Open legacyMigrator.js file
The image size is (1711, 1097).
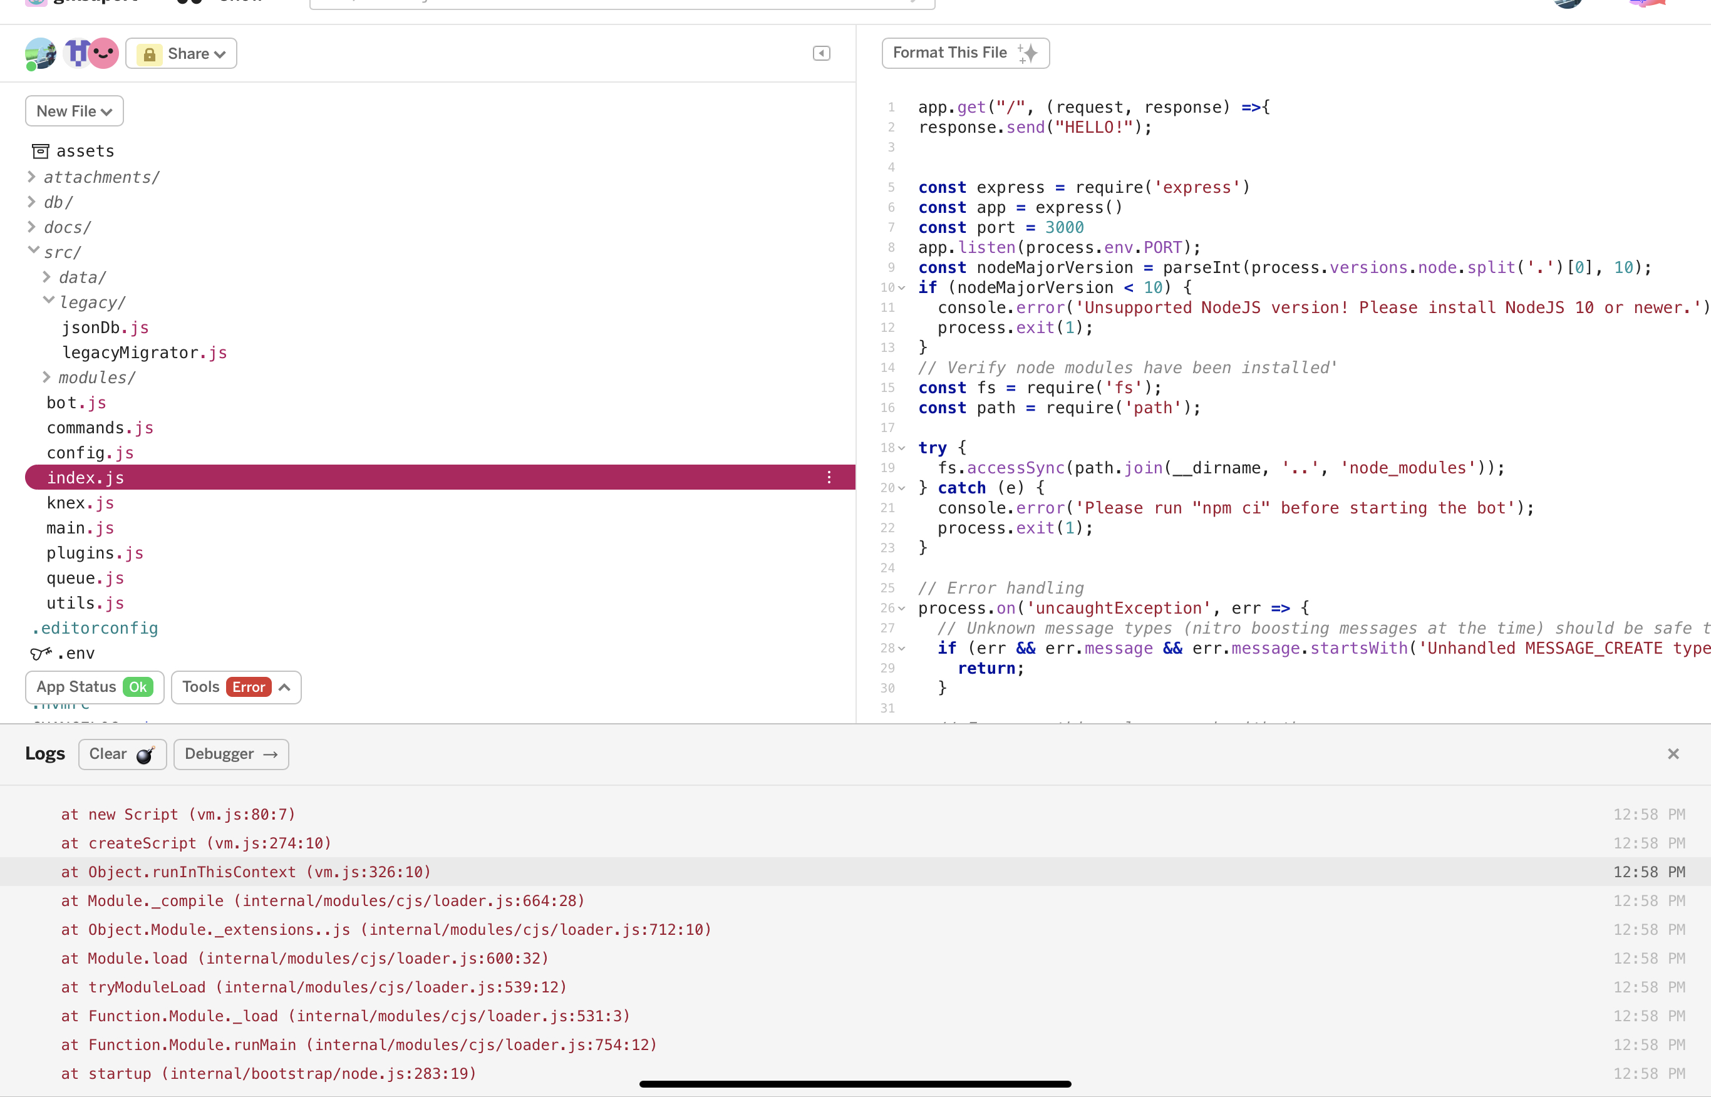[145, 352]
